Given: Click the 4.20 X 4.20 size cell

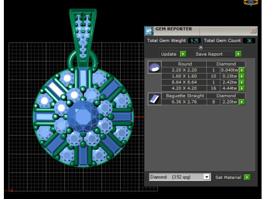Looking at the screenshot, I should click(184, 88).
